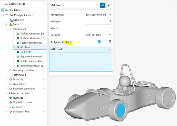This screenshot has width=177, height=126.
Task: Add a new simulation with the plus icon
Action: 44,10
